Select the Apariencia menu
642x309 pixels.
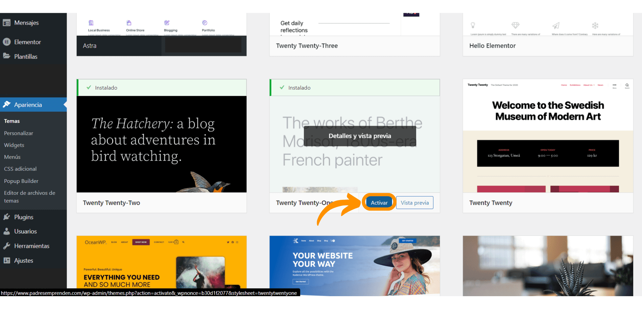coord(33,105)
